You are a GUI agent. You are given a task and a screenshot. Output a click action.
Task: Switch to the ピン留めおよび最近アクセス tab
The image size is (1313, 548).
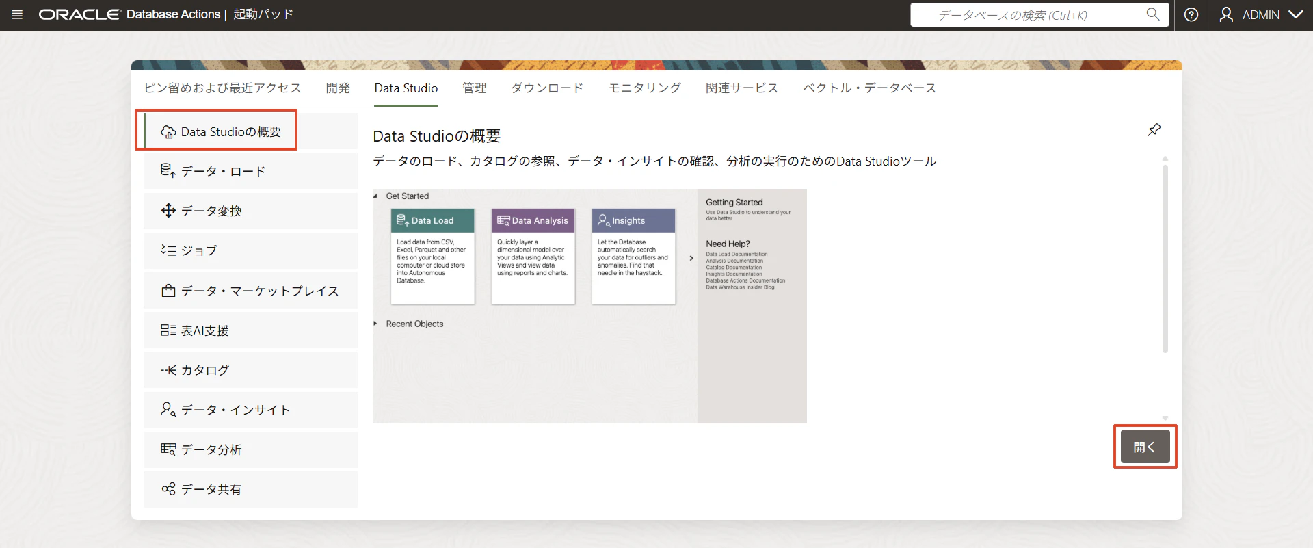tap(222, 88)
